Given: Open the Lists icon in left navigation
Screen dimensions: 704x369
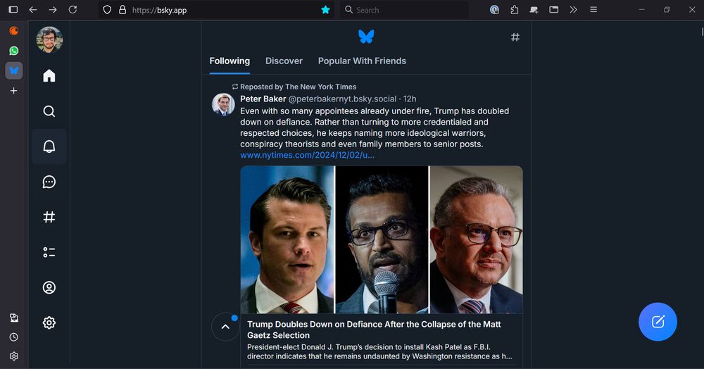Looking at the screenshot, I should 49,252.
